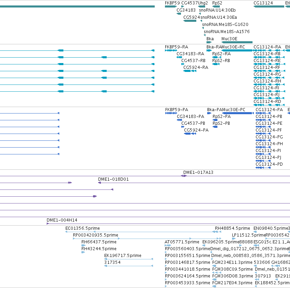Open the RpS2-PB coding sequence
Viewport: 290px width, 288px height.
pos(215,127)
